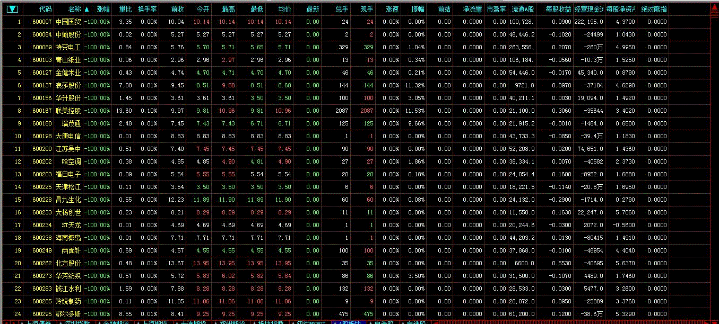719x324 pixels.
Task: Click the 前结 column header
Action: coord(444,9)
